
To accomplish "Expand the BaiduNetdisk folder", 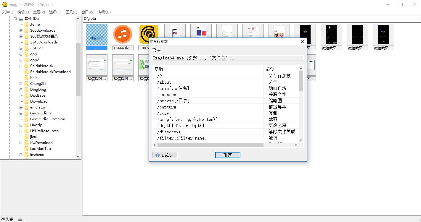I will pyautogui.click(x=21, y=66).
